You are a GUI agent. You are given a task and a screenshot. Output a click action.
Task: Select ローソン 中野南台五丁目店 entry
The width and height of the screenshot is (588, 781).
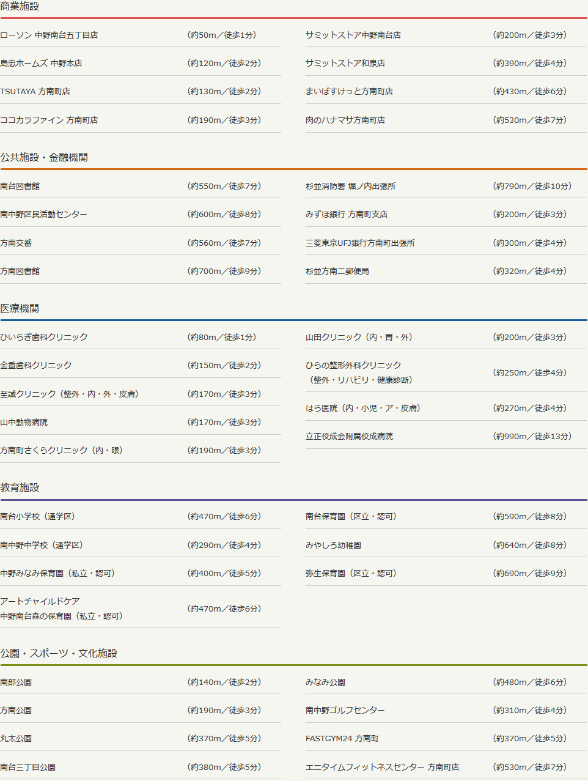(x=49, y=35)
